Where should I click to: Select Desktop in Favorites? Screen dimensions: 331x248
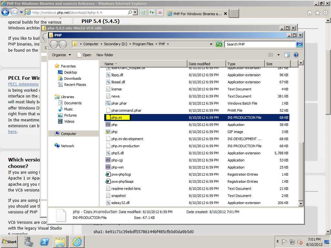tap(67, 72)
